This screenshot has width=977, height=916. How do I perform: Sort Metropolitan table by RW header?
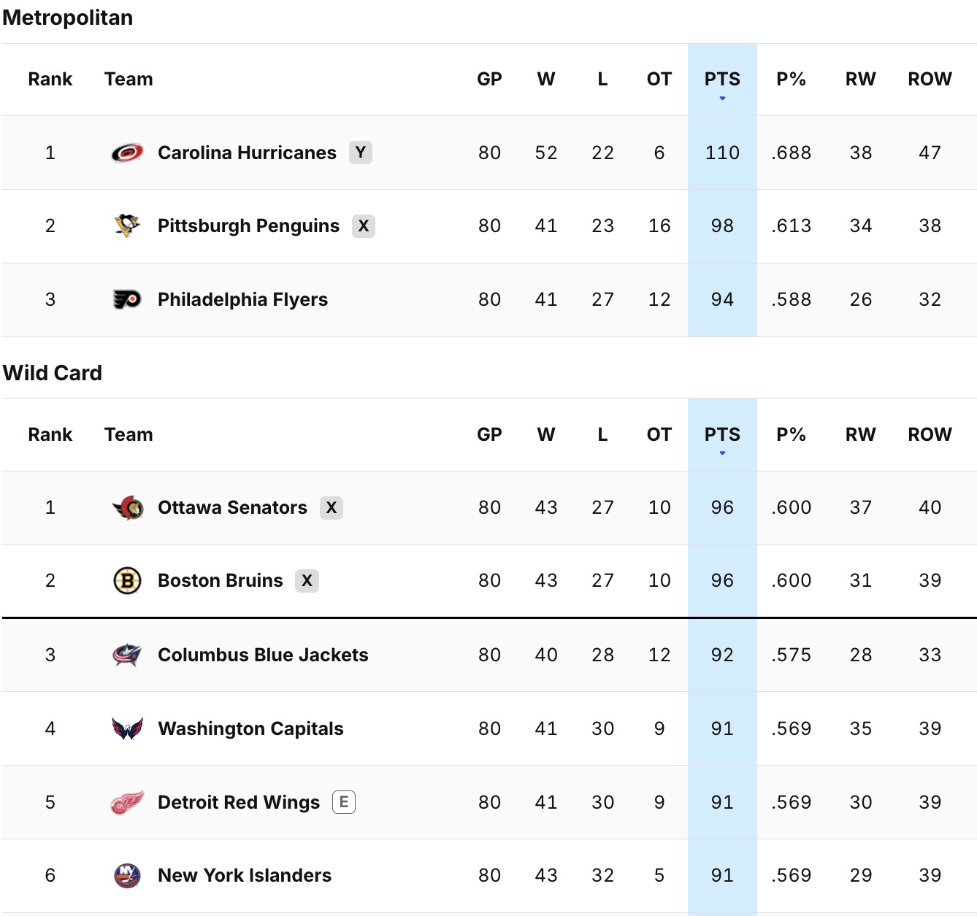click(x=860, y=79)
